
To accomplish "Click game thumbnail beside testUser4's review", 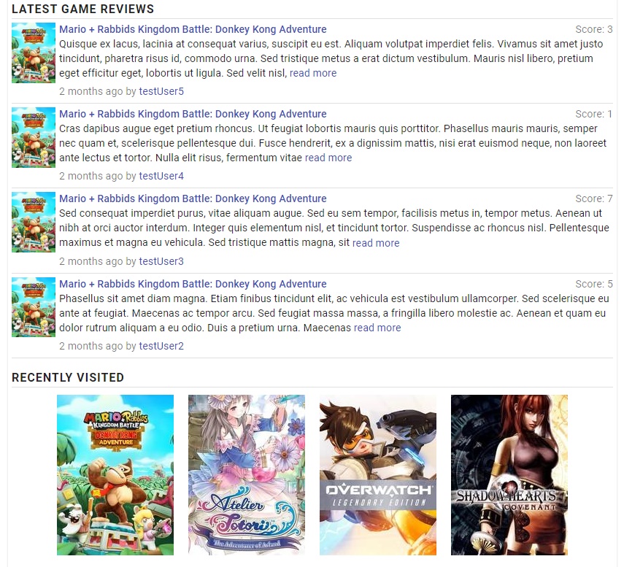I will point(34,137).
